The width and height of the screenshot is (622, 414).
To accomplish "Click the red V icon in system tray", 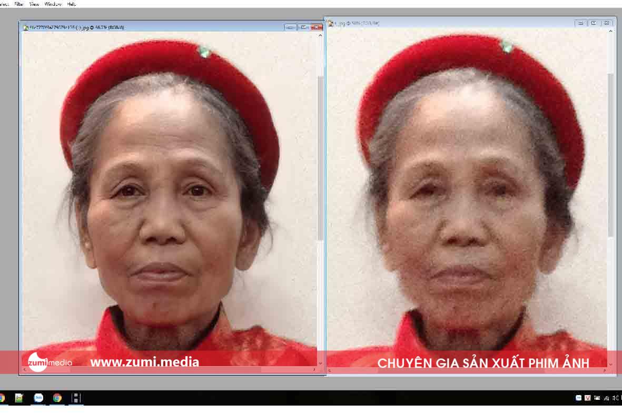I will coord(587,398).
